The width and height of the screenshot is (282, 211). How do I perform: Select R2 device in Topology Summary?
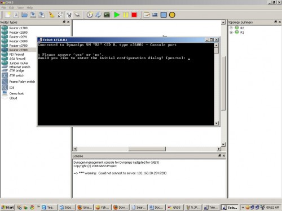point(242,28)
